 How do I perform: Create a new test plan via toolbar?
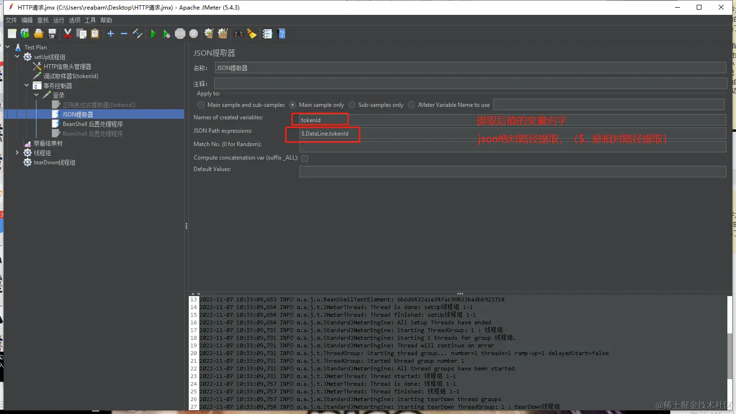[x=12, y=34]
